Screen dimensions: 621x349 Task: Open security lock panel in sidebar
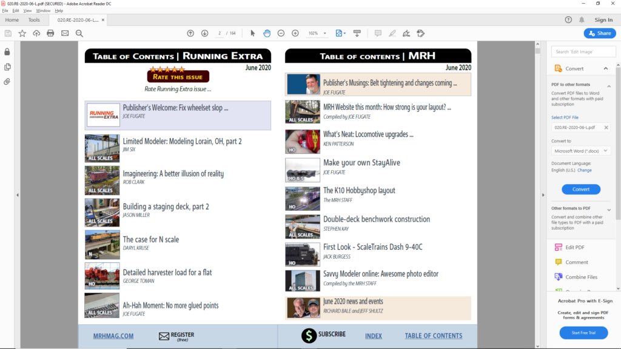7,52
